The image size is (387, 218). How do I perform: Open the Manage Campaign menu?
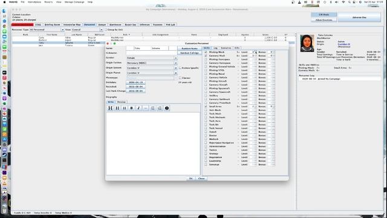pyautogui.click(x=74, y=2)
